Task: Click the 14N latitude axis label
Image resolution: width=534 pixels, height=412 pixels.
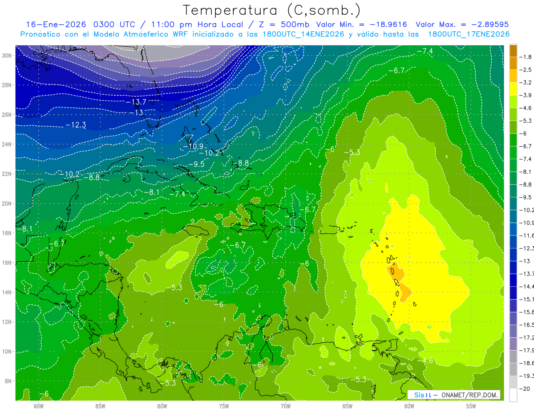Action: point(8,292)
